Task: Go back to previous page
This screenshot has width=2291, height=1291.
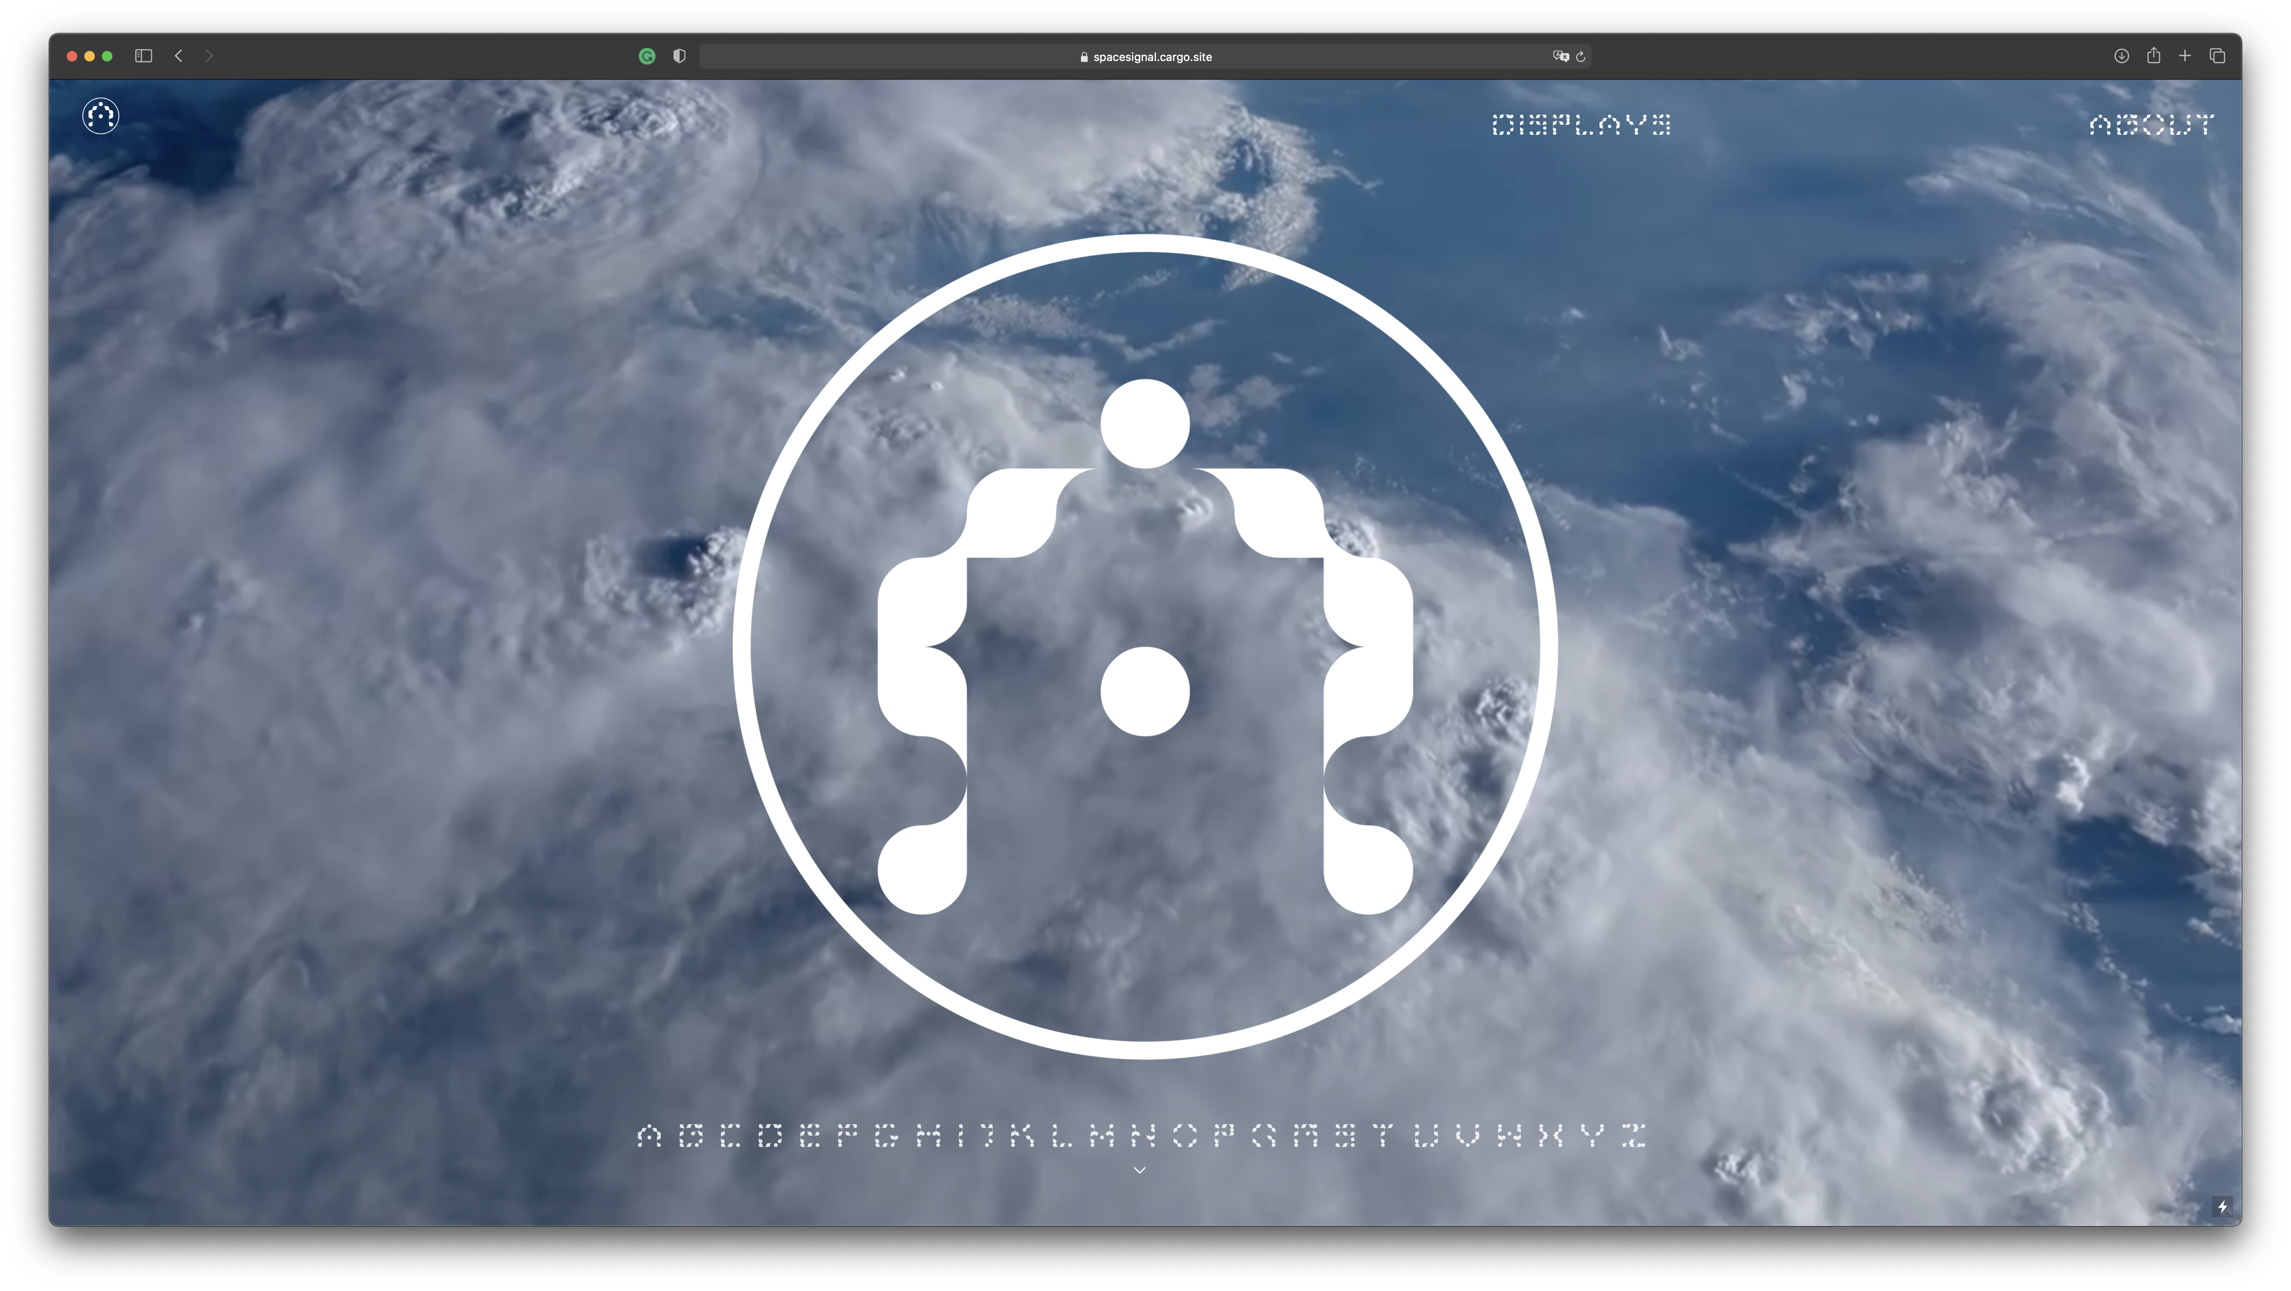Action: coord(179,56)
